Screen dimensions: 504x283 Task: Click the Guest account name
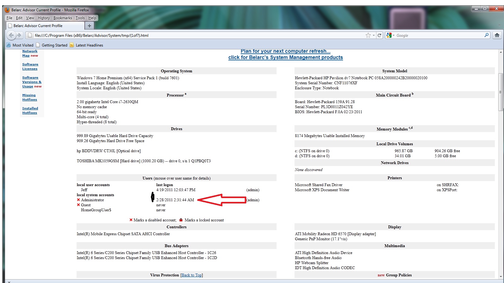(x=86, y=205)
